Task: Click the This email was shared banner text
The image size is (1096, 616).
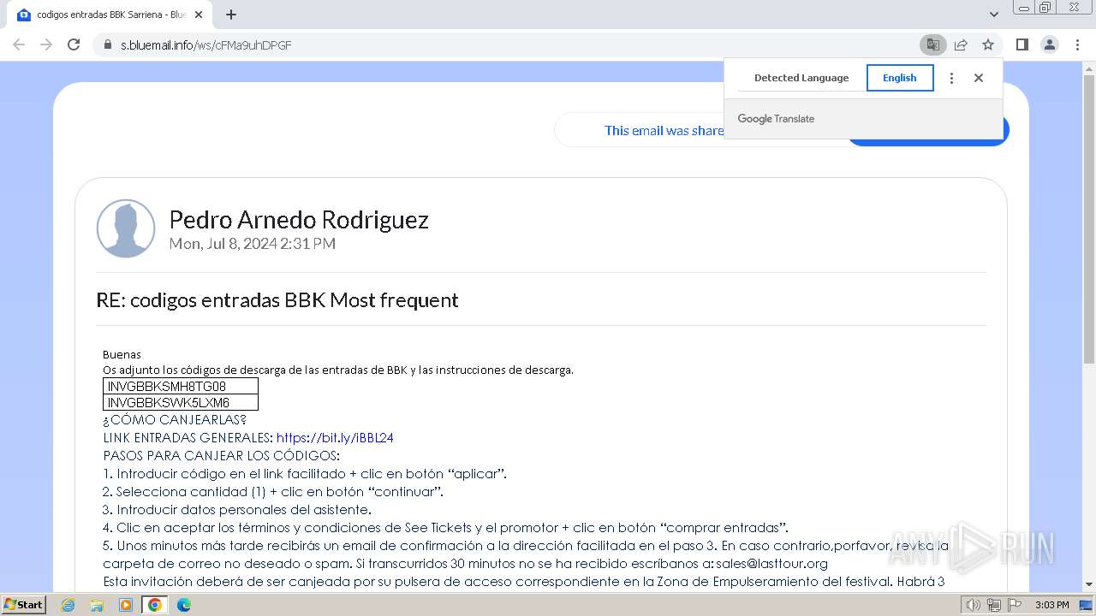Action: [664, 131]
